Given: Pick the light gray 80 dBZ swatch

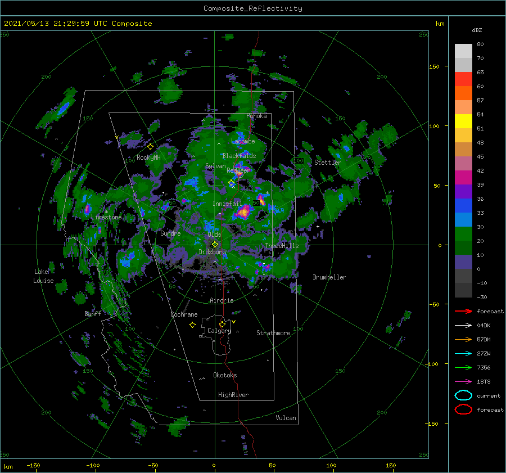Looking at the screenshot, I should [463, 51].
